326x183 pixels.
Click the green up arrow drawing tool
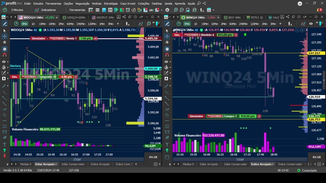tap(4, 150)
